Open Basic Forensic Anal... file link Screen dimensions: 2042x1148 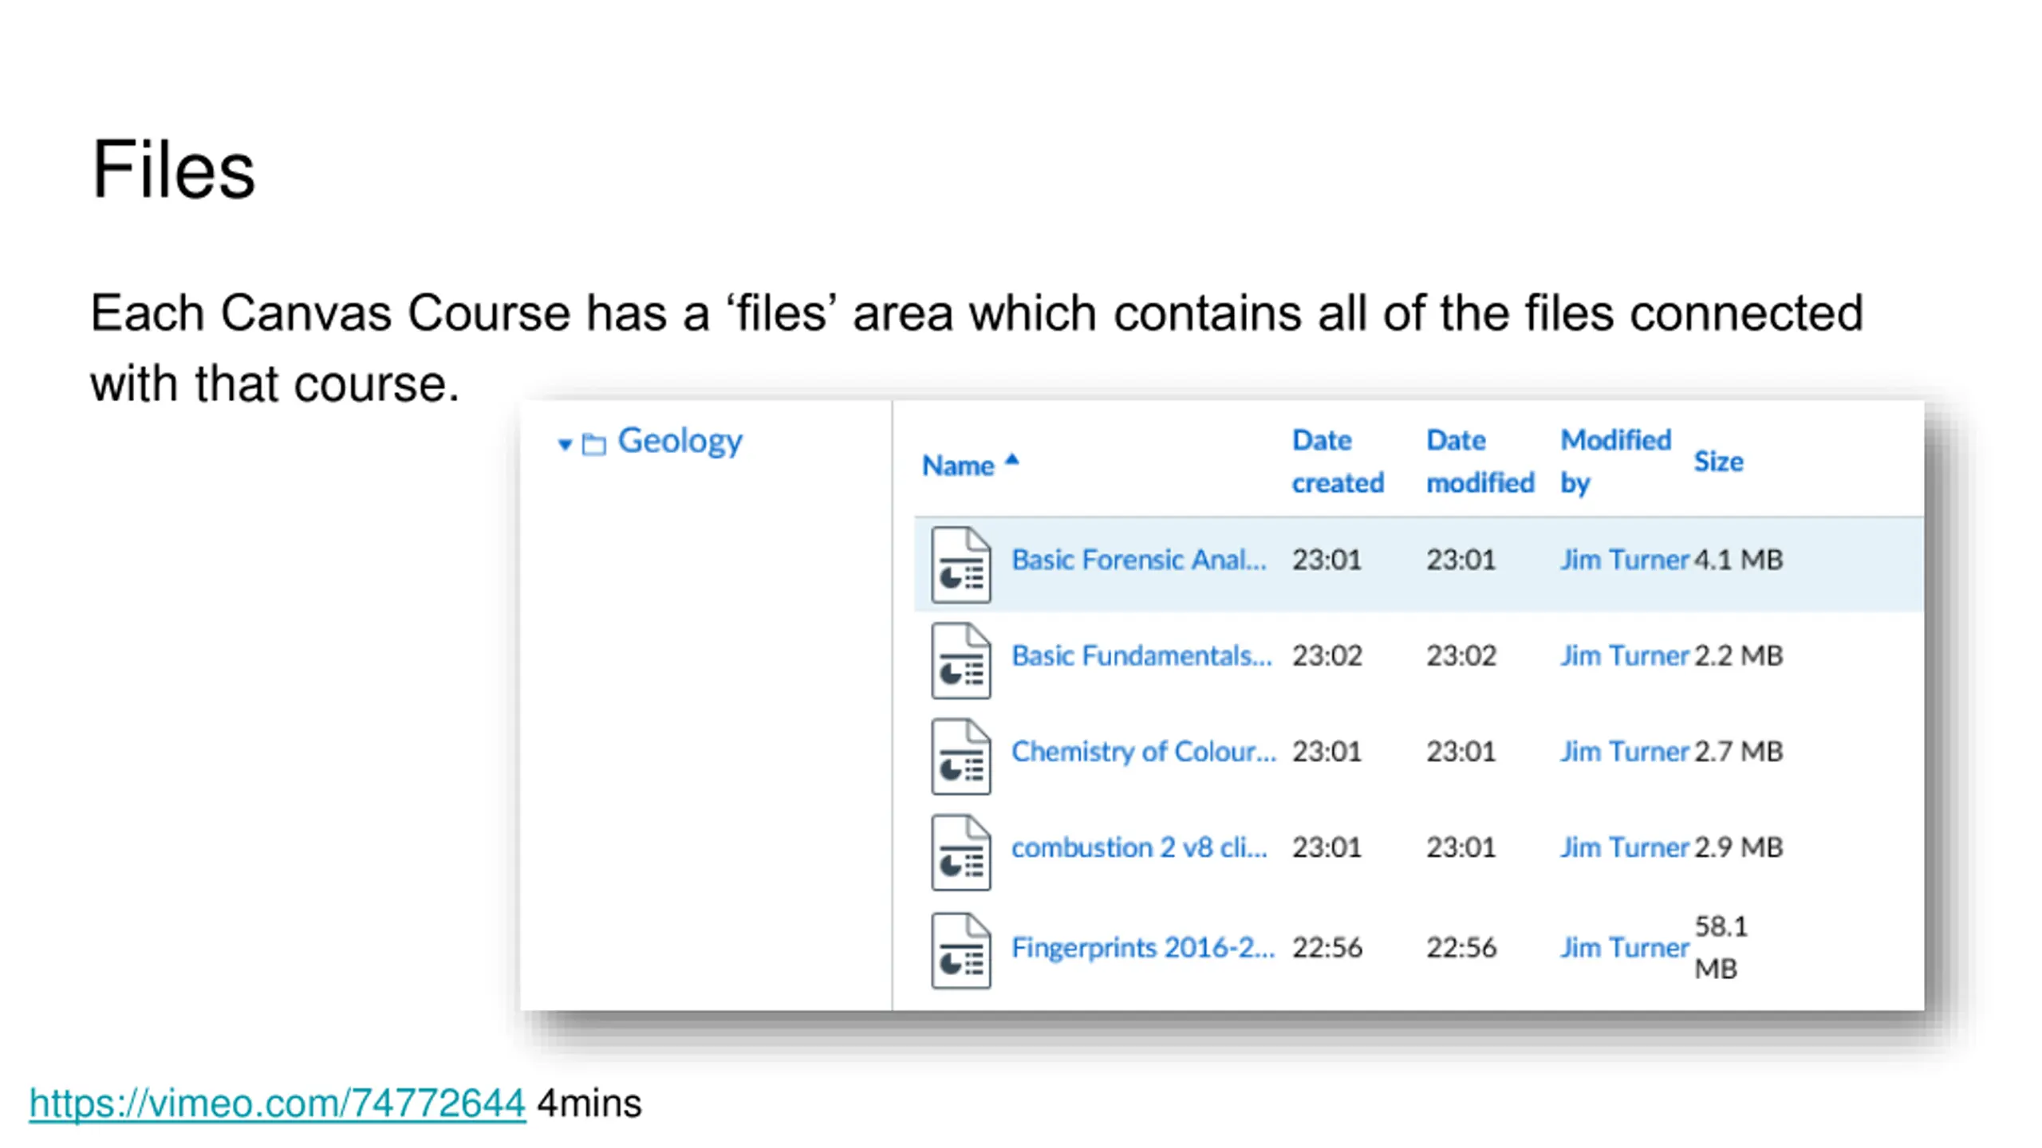(x=1138, y=560)
